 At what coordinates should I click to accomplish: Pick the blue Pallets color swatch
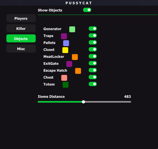click(66, 43)
